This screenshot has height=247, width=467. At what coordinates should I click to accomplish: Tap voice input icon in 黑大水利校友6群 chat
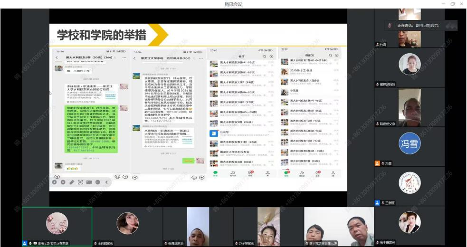(57, 176)
